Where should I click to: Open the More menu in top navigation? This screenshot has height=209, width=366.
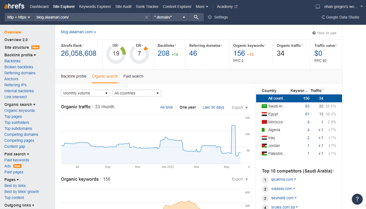[x=202, y=6]
